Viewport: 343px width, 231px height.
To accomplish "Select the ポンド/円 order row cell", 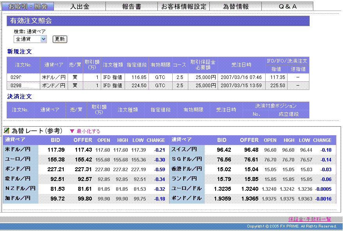I will click(x=54, y=85).
